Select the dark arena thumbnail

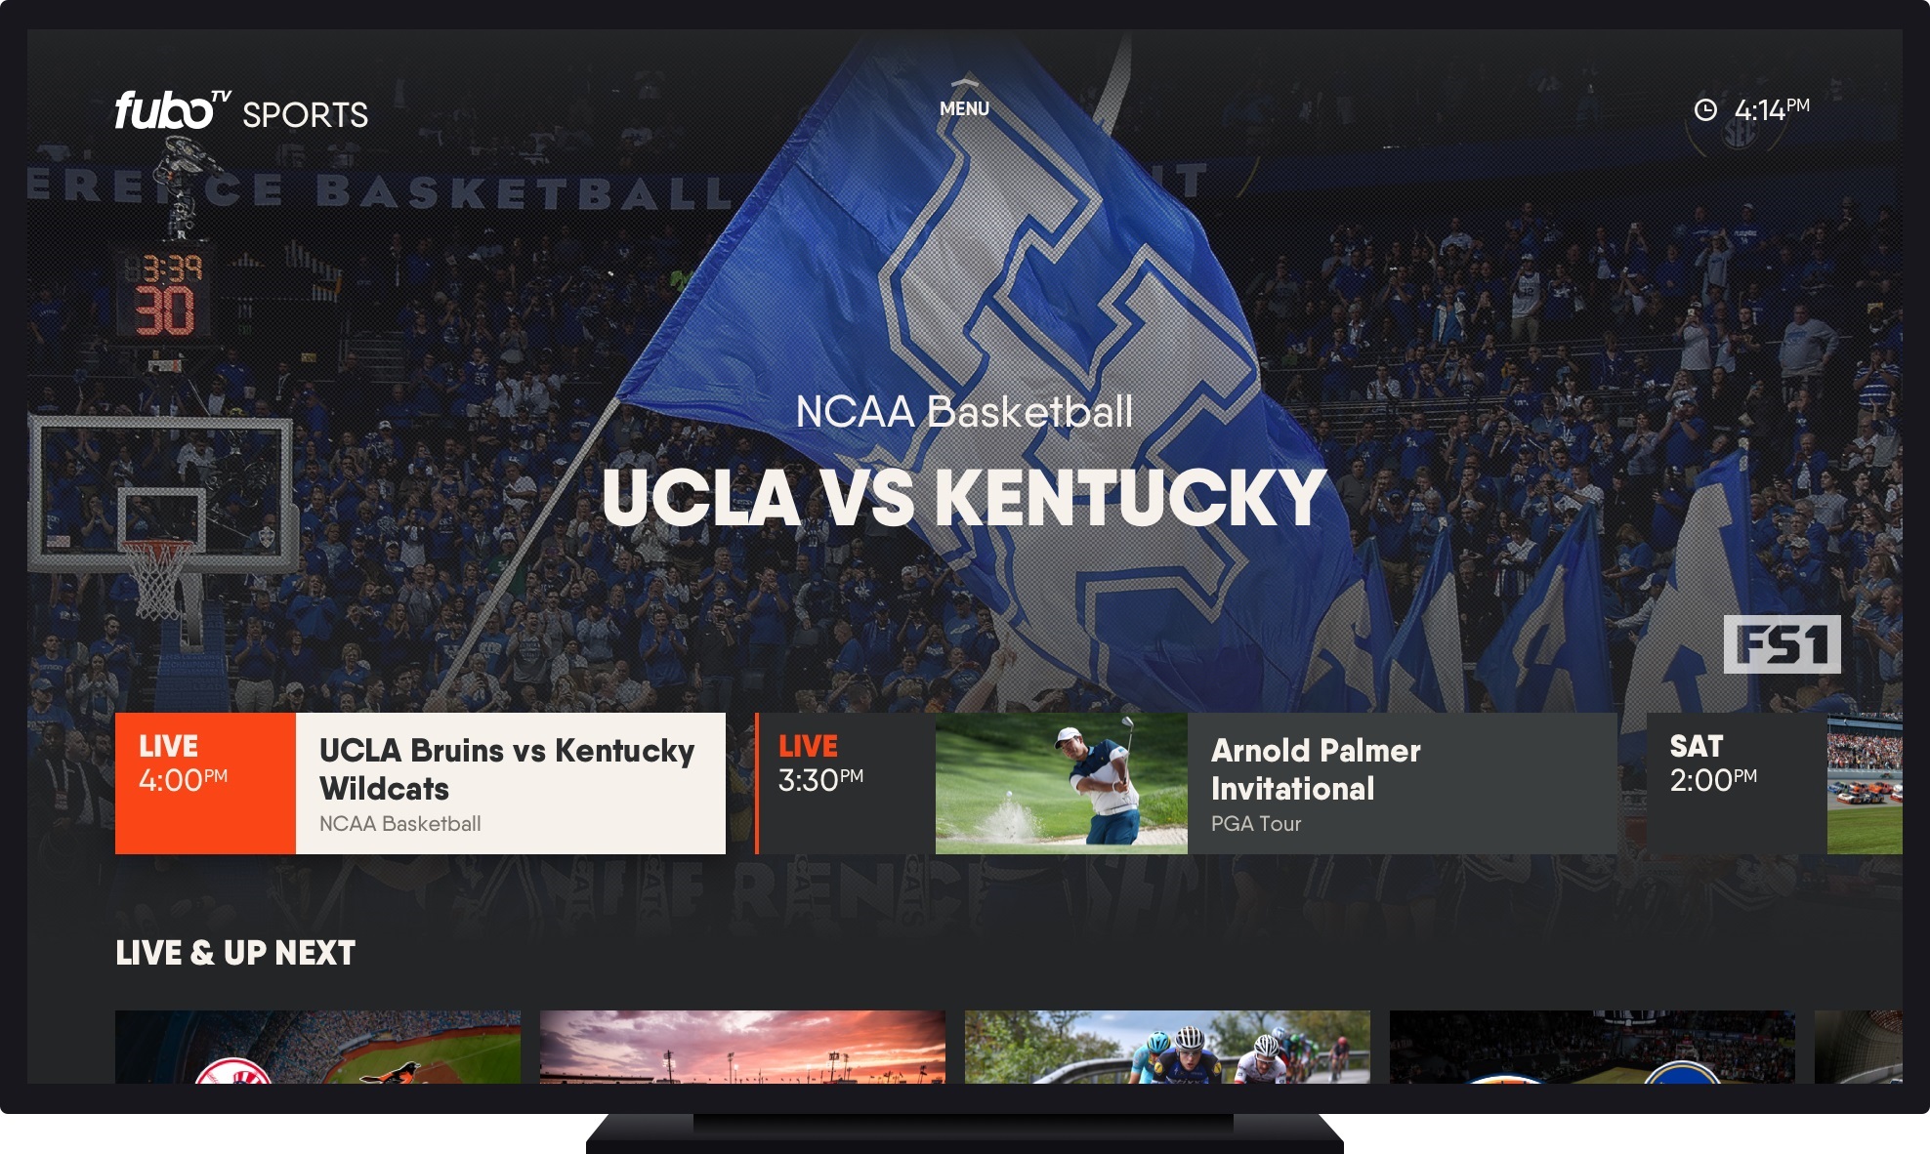[x=1592, y=1047]
